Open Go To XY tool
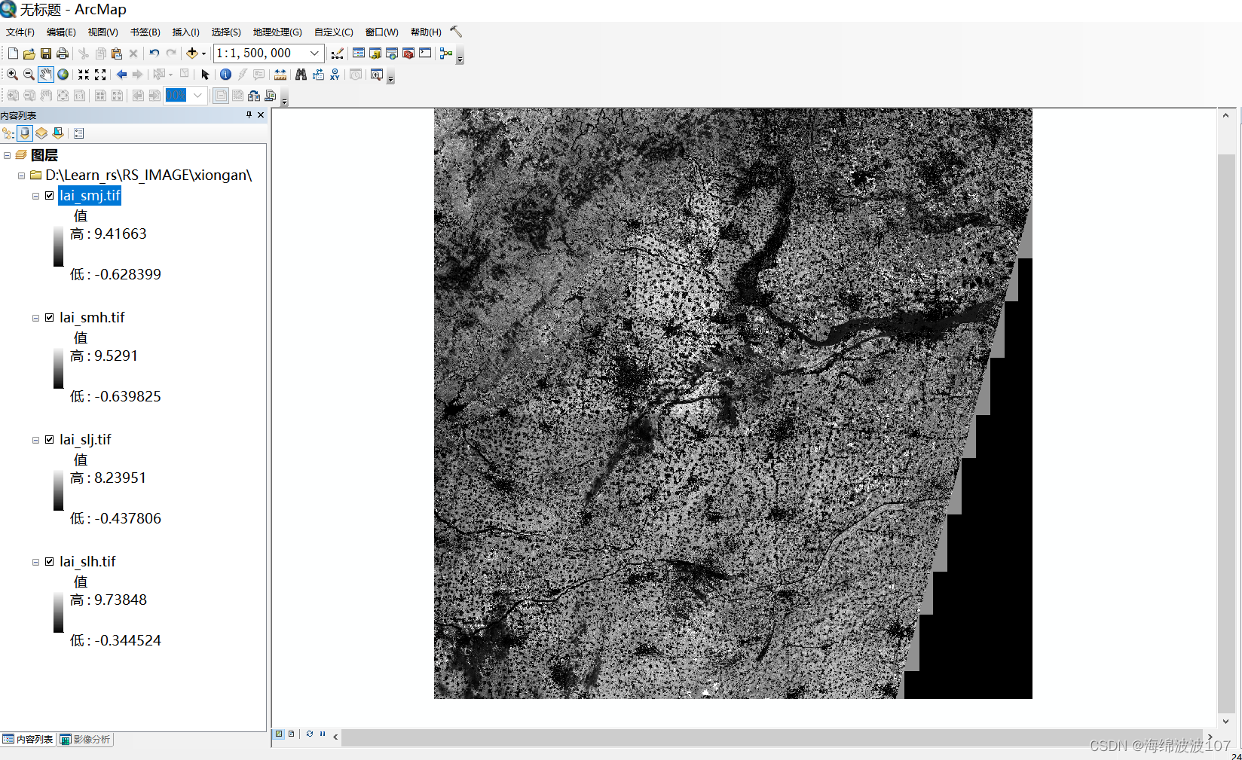 [335, 75]
